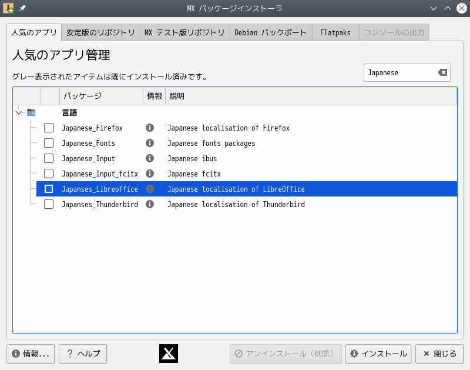470x370 pixels.
Task: Collapse the 言語 category tree
Action: click(19, 112)
